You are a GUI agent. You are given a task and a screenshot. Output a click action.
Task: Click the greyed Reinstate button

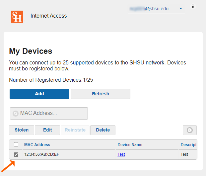pos(75,130)
